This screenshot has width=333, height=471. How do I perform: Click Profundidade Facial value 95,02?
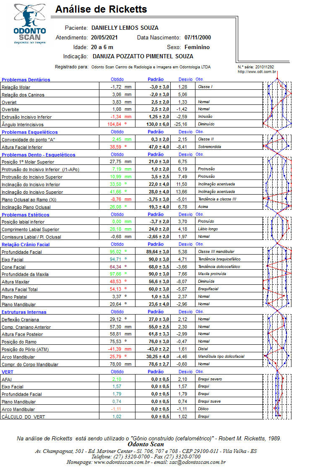116,252
